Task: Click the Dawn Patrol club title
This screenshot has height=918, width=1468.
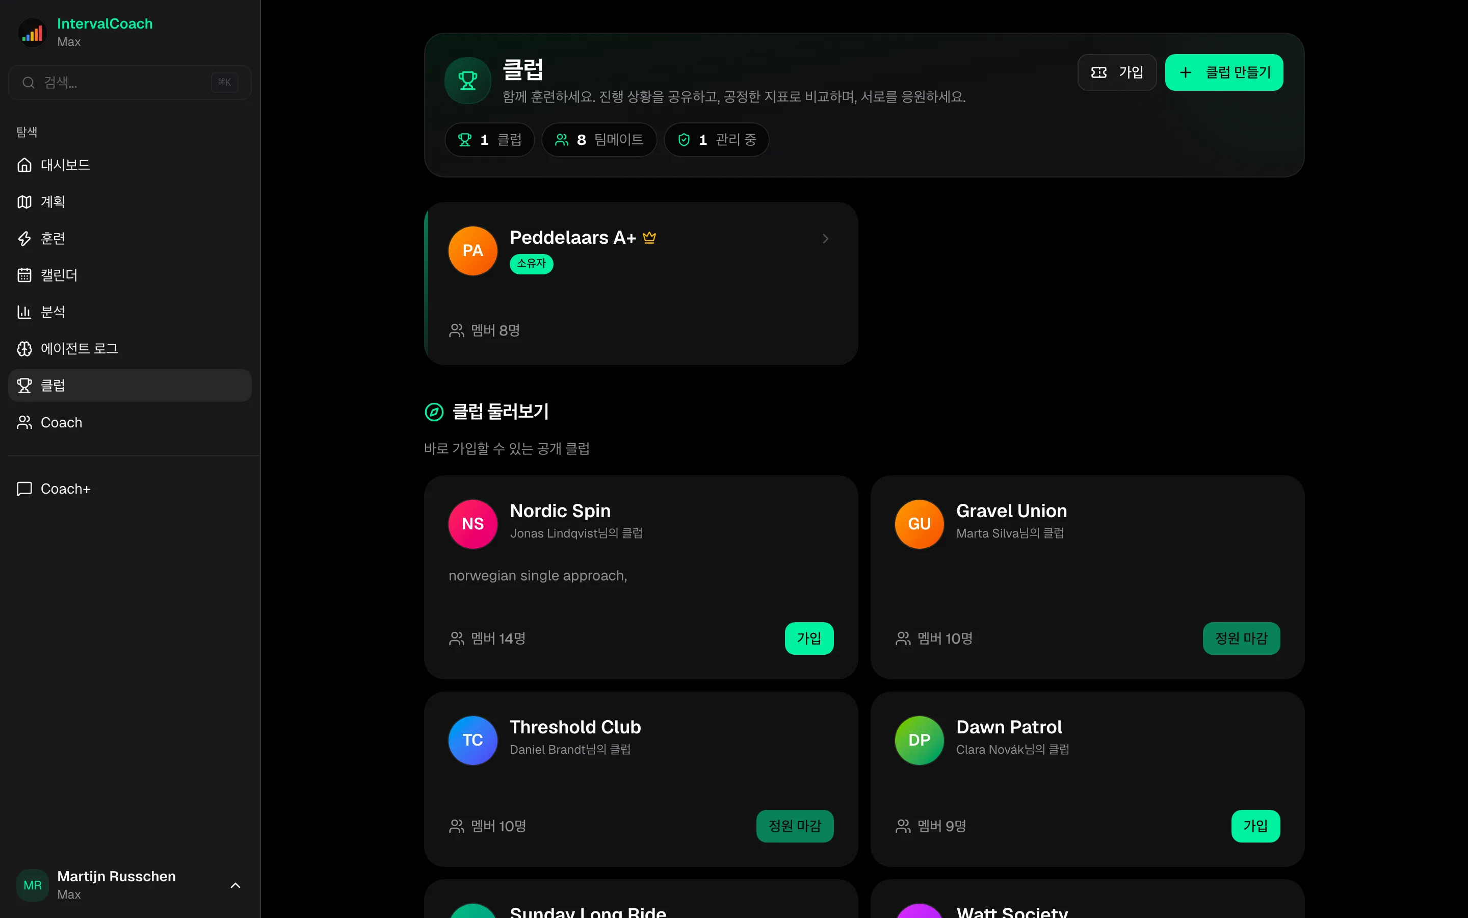Action: tap(1009, 727)
